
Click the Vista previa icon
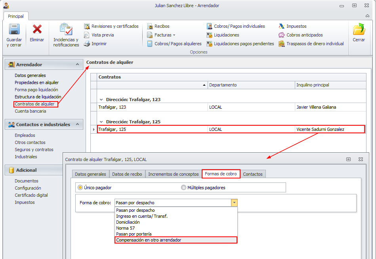point(86,35)
